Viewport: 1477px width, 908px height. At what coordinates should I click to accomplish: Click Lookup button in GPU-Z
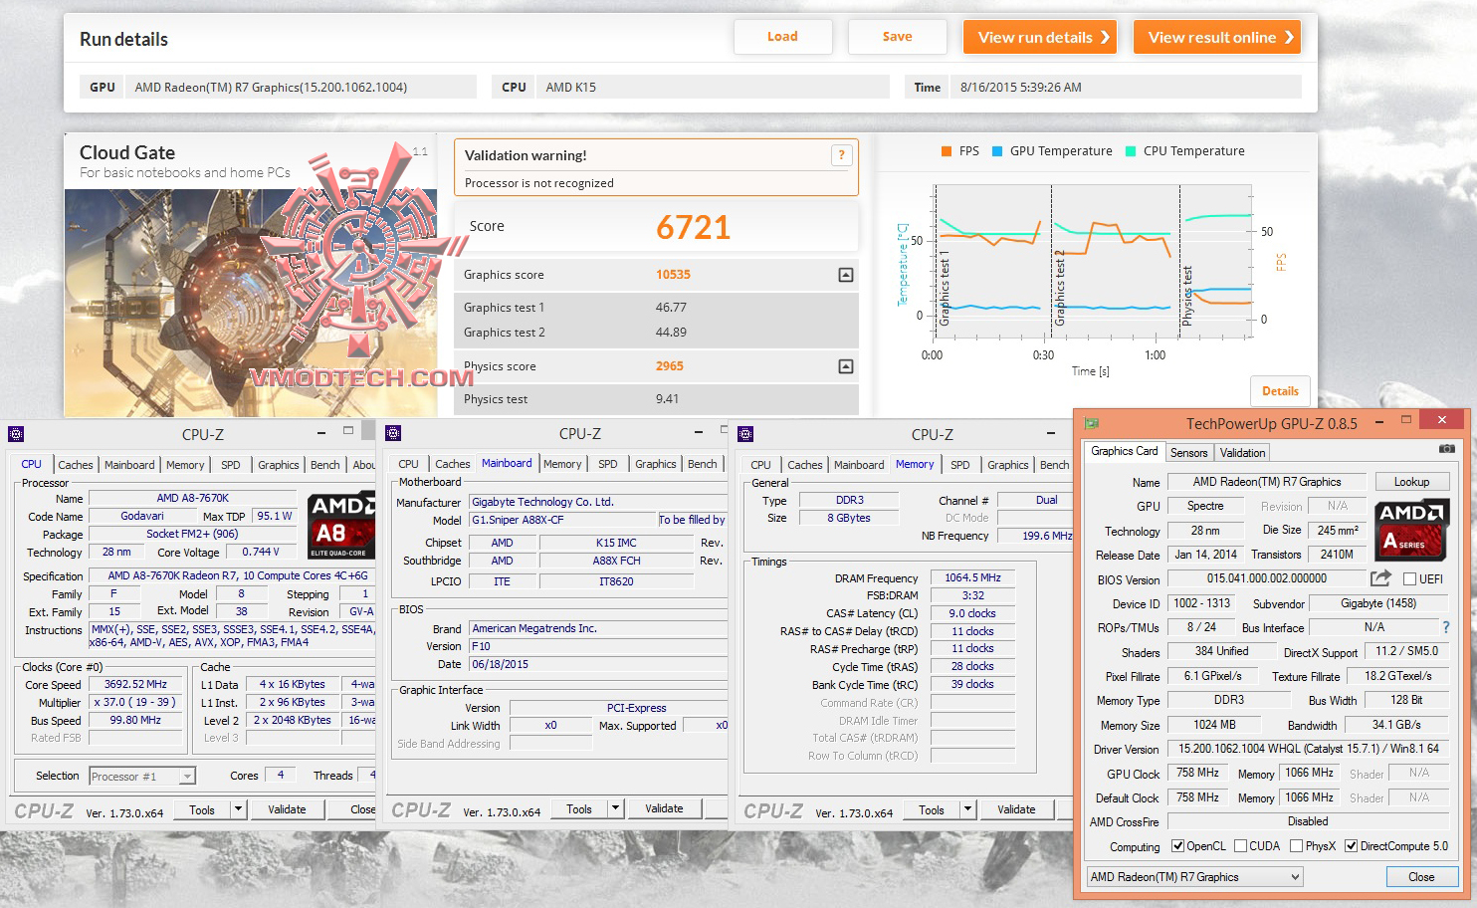pyautogui.click(x=1411, y=482)
